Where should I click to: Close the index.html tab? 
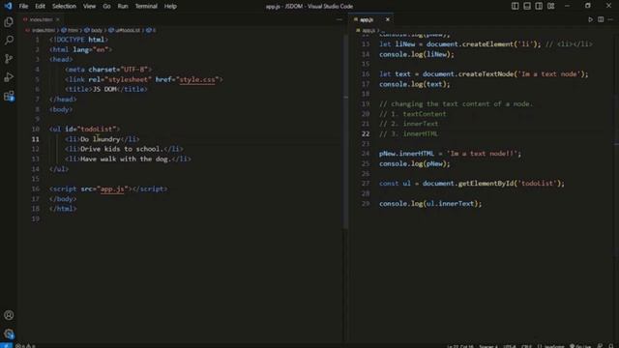tap(58, 19)
